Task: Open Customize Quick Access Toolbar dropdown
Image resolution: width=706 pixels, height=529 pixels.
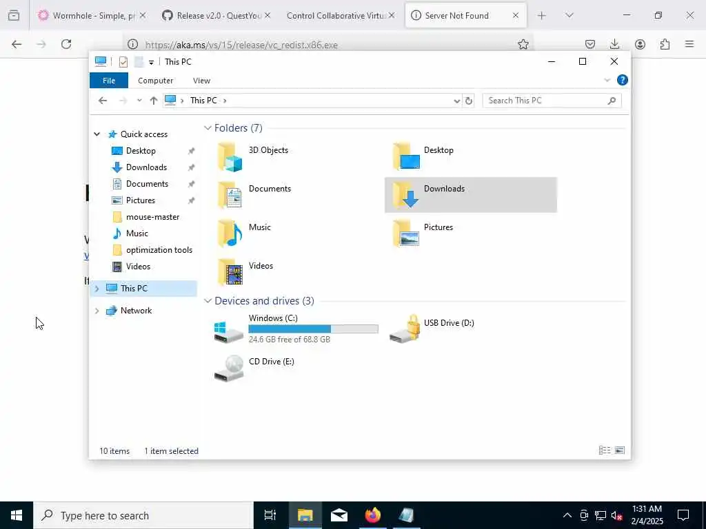Action: (x=151, y=62)
